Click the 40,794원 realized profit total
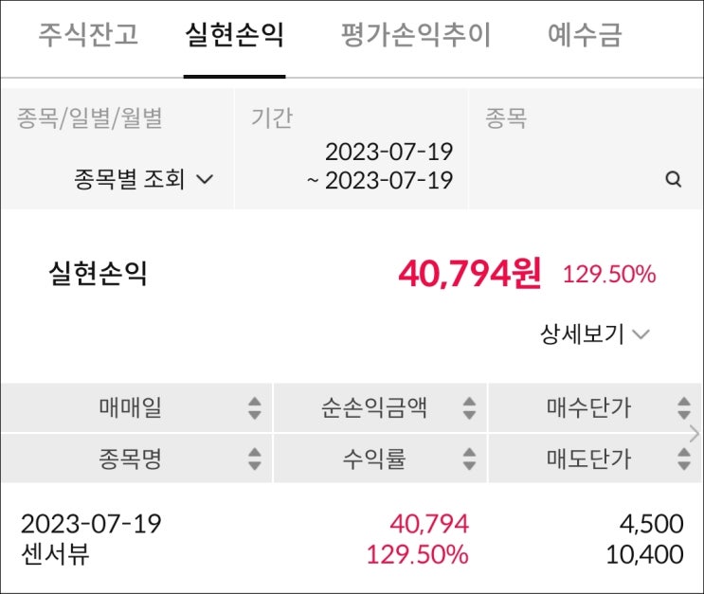This screenshot has height=594, width=704. tap(469, 275)
